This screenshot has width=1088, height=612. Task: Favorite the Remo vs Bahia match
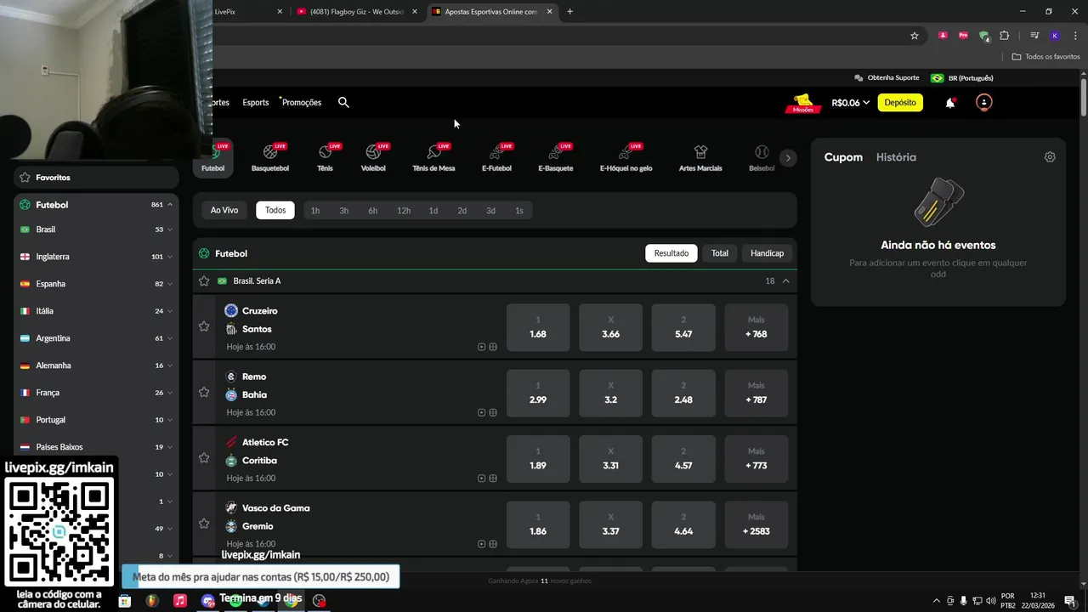[x=204, y=392]
